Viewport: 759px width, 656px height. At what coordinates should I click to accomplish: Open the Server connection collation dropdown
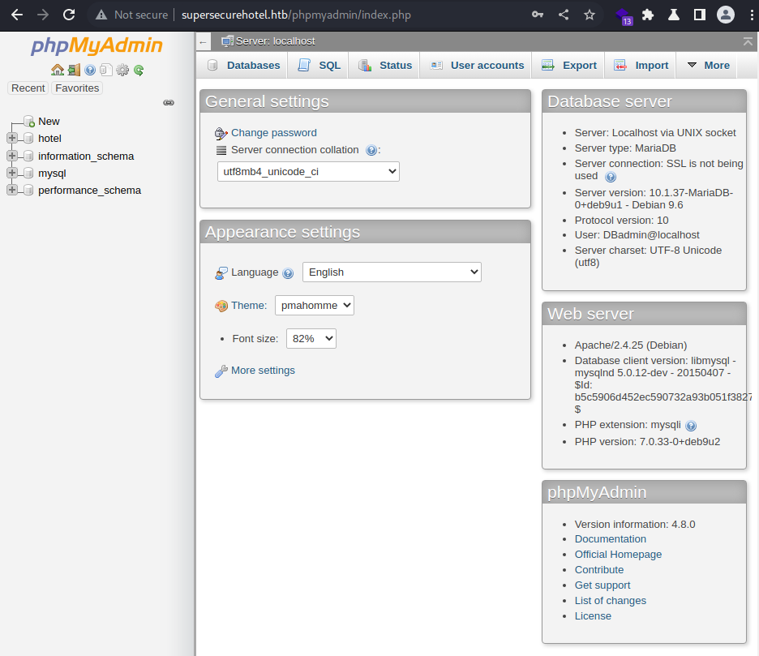pos(308,171)
